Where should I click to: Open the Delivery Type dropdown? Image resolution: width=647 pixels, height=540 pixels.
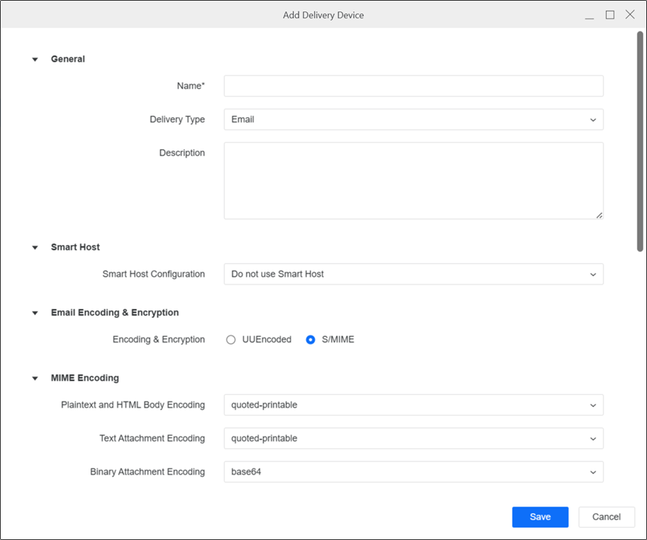(413, 119)
